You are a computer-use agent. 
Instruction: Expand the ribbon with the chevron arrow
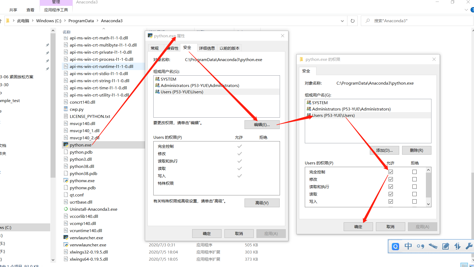(x=466, y=10)
